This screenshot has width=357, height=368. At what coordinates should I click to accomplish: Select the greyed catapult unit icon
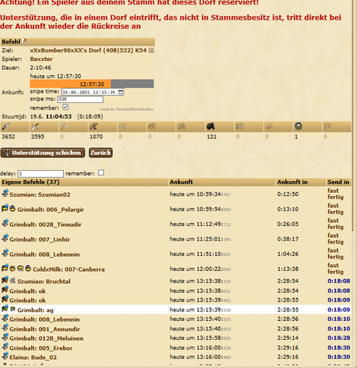(269, 127)
